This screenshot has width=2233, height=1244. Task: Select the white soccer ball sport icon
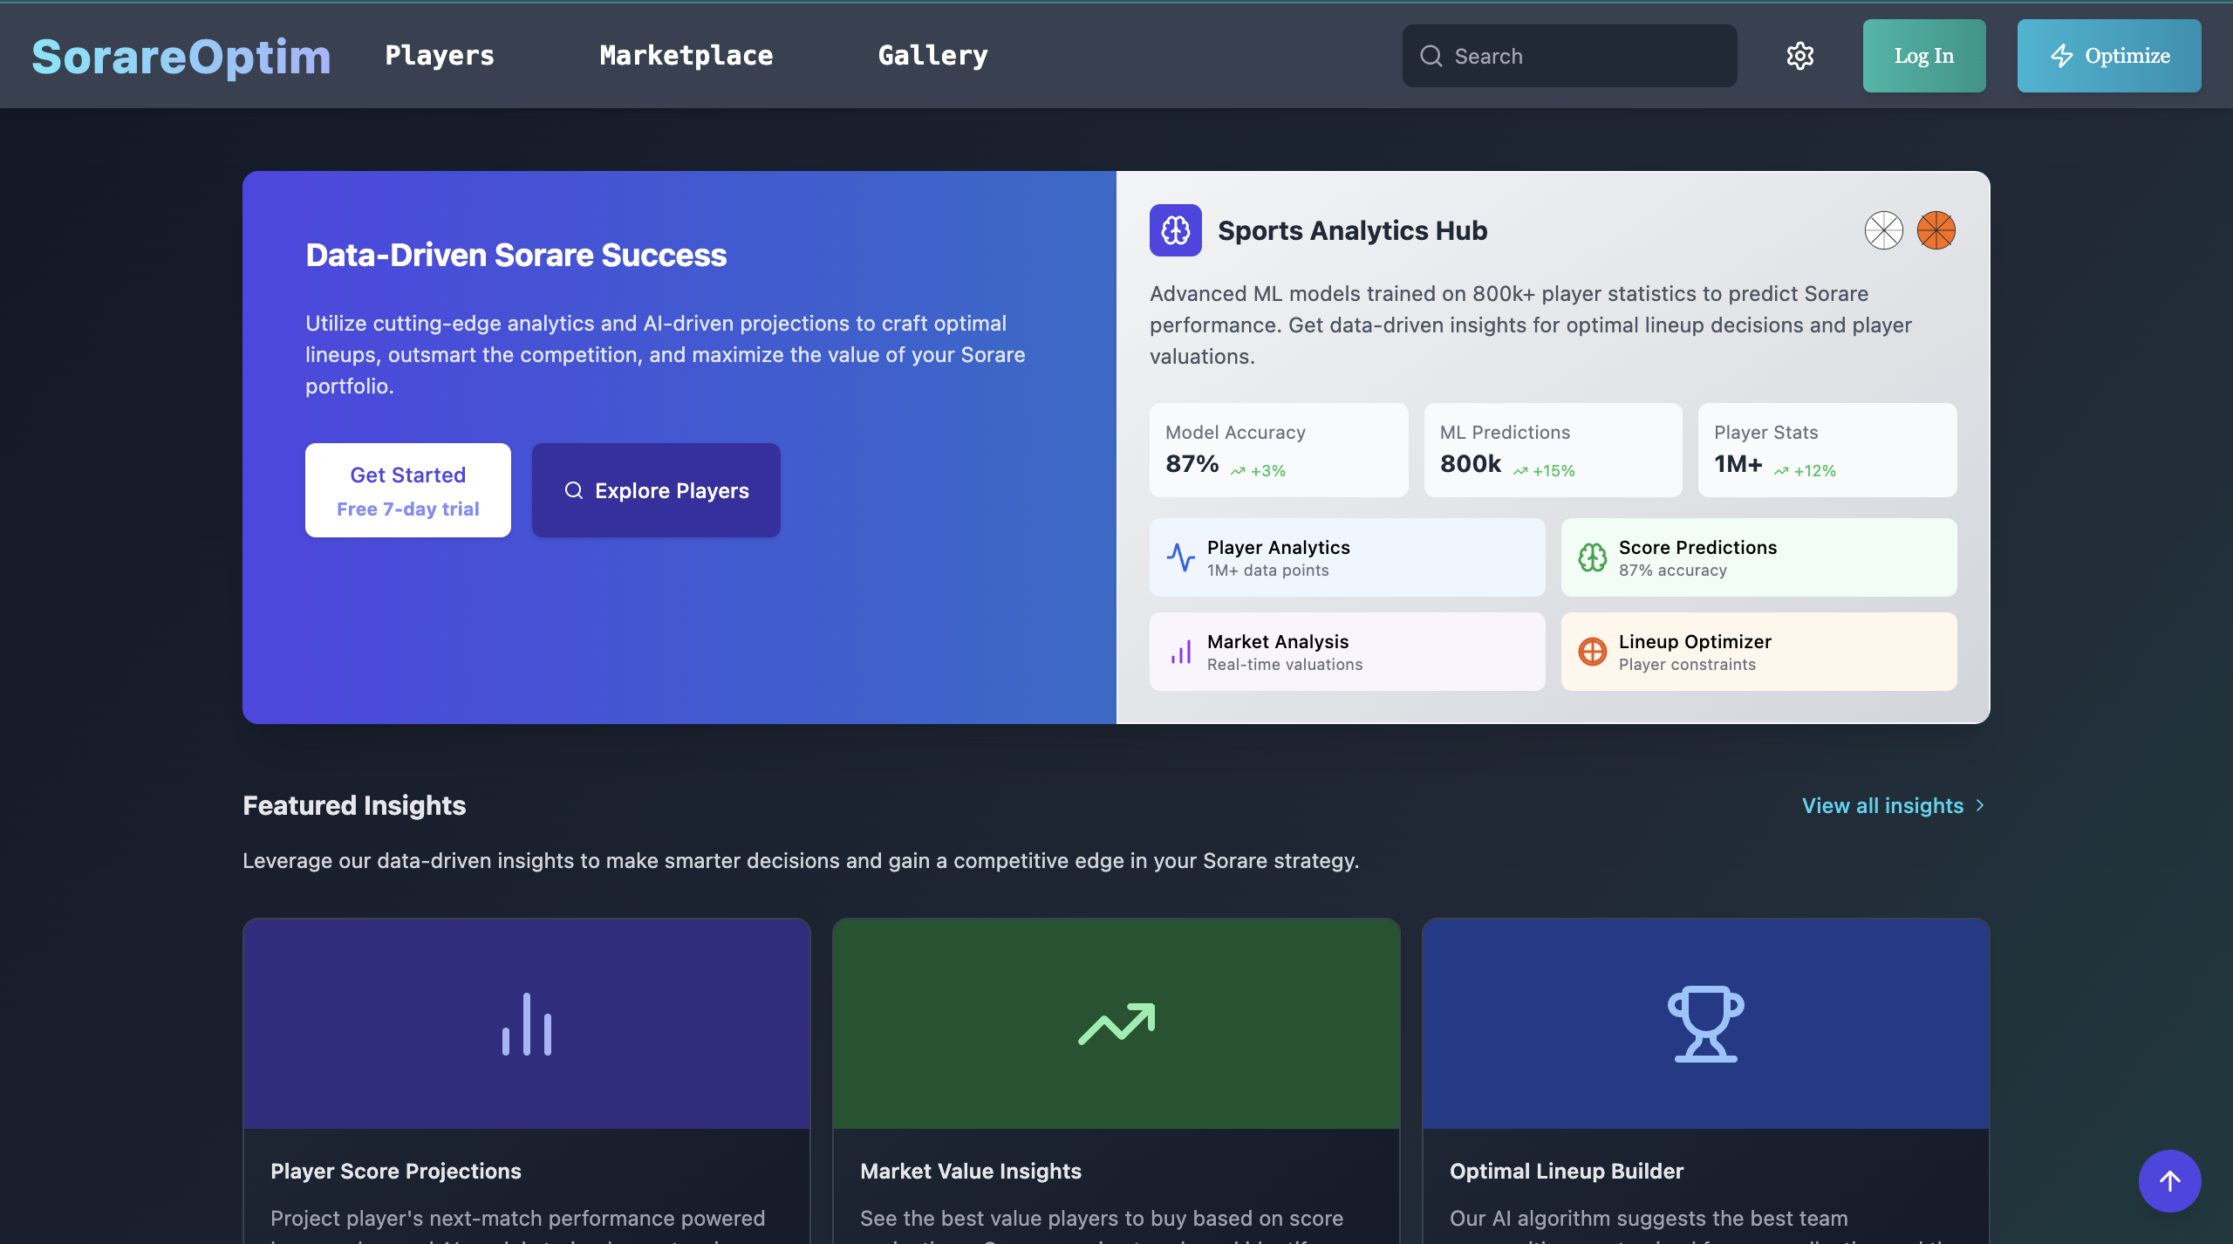click(1883, 230)
